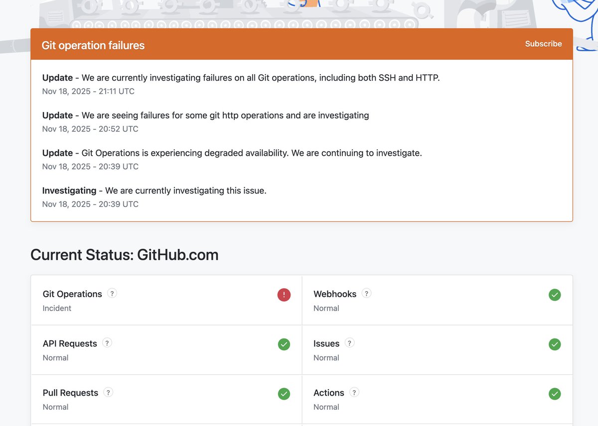Viewport: 598px width, 426px height.
Task: Click the 20:52 UTC update timestamp
Action: point(90,129)
